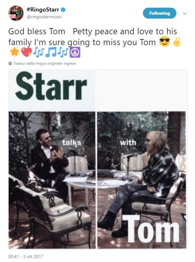Toggle the Following button
195x262 pixels.
160,13
